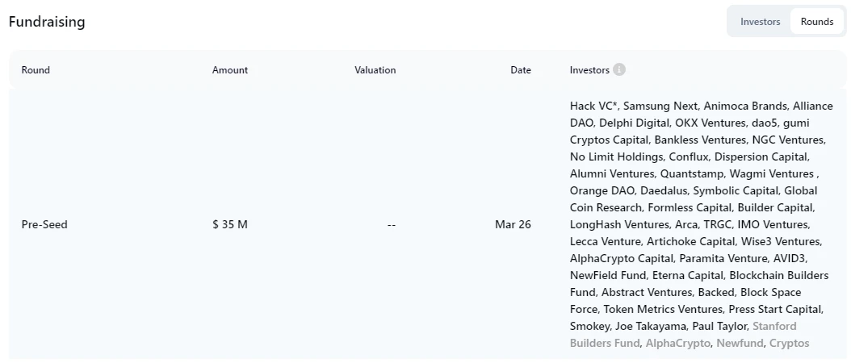
Task: Click the info icon beside Investors header
Action: click(619, 69)
